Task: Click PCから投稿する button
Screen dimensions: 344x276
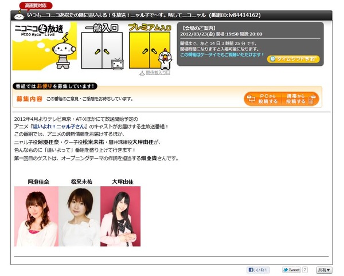Action: pos(263,99)
